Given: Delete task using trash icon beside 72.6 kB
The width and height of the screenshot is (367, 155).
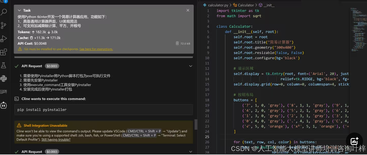Looking at the screenshot, I should [177, 43].
